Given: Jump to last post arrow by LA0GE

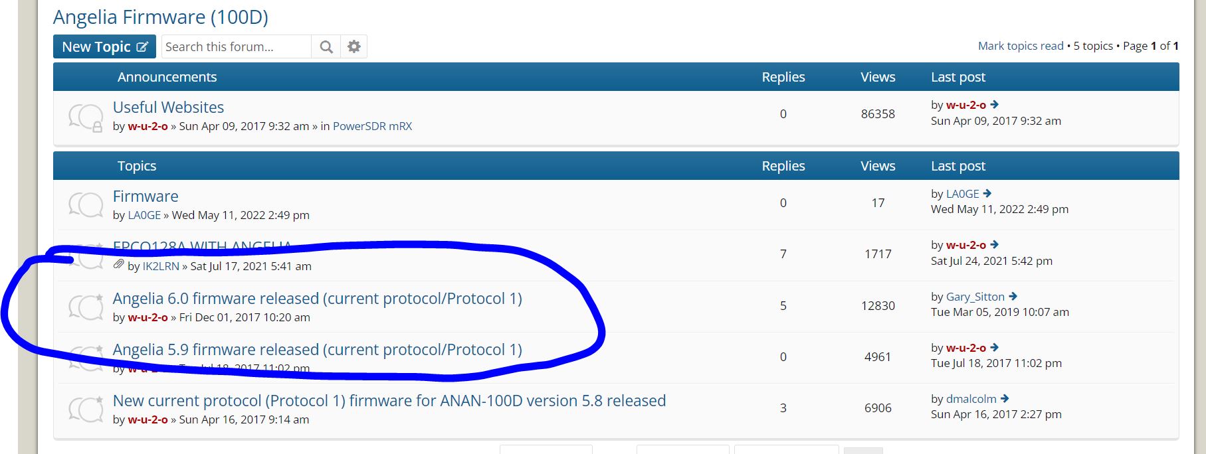Looking at the screenshot, I should coord(987,194).
